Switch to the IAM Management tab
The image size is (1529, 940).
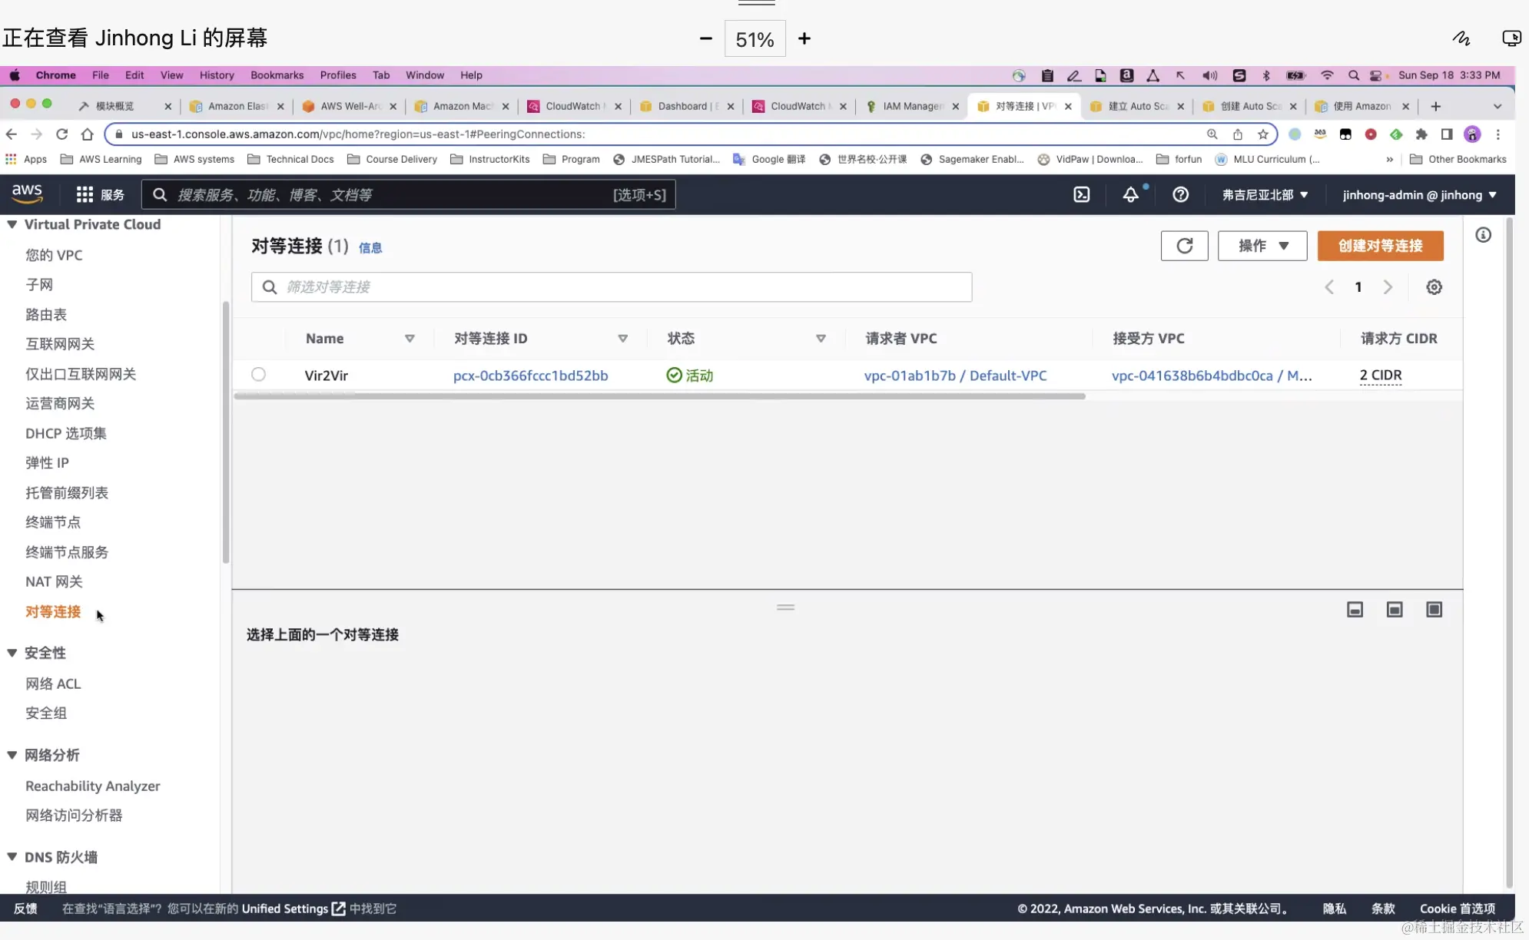[x=911, y=106]
